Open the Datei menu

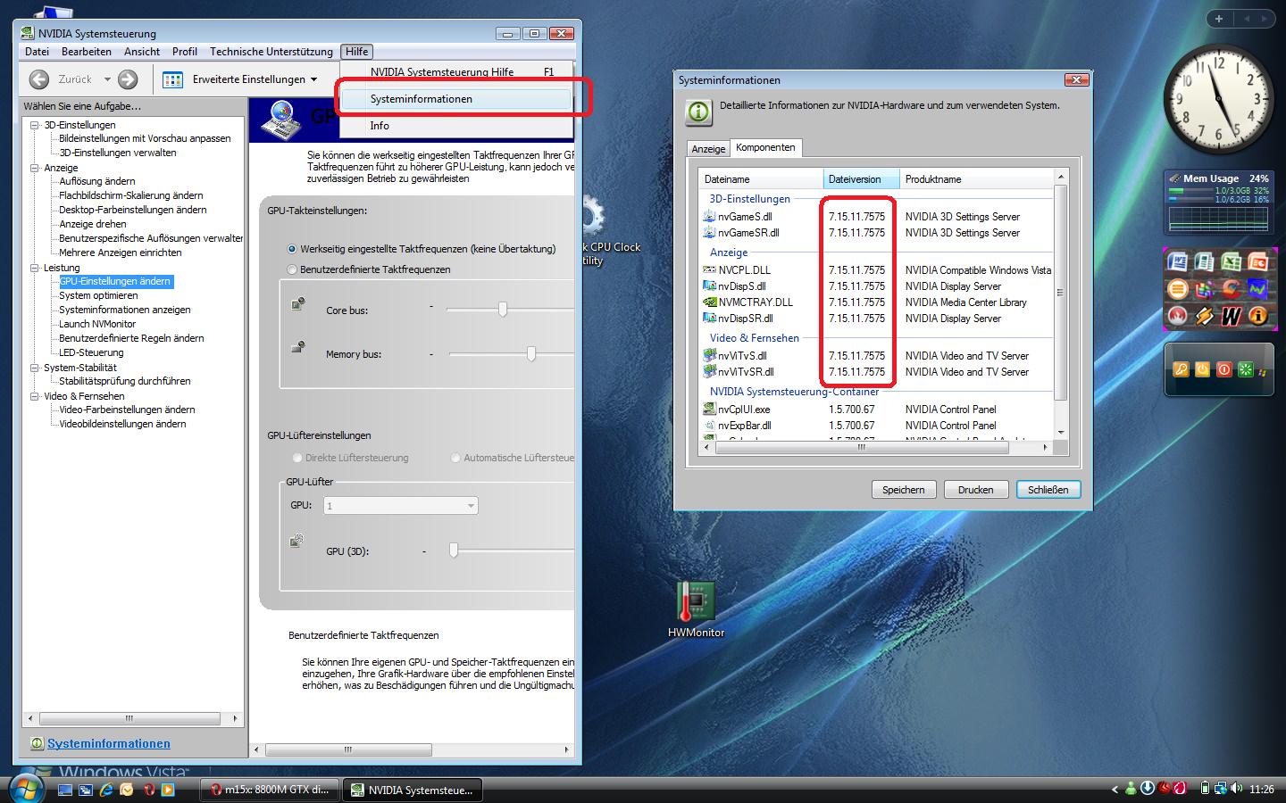point(37,52)
